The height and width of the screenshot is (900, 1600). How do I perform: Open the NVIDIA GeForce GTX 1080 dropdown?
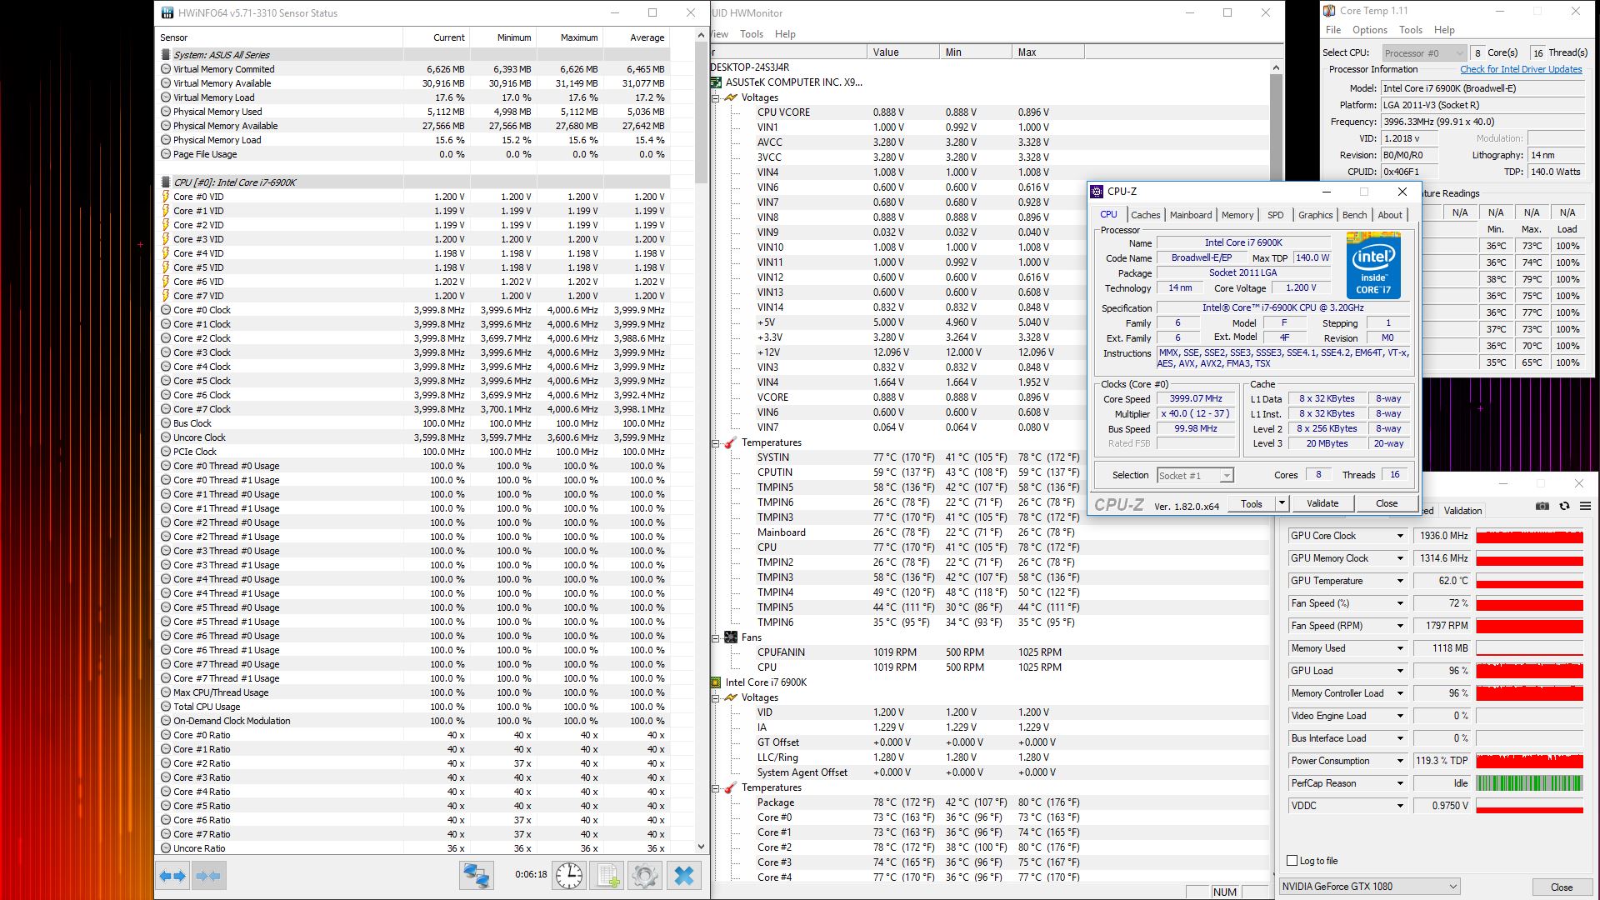click(x=1452, y=887)
